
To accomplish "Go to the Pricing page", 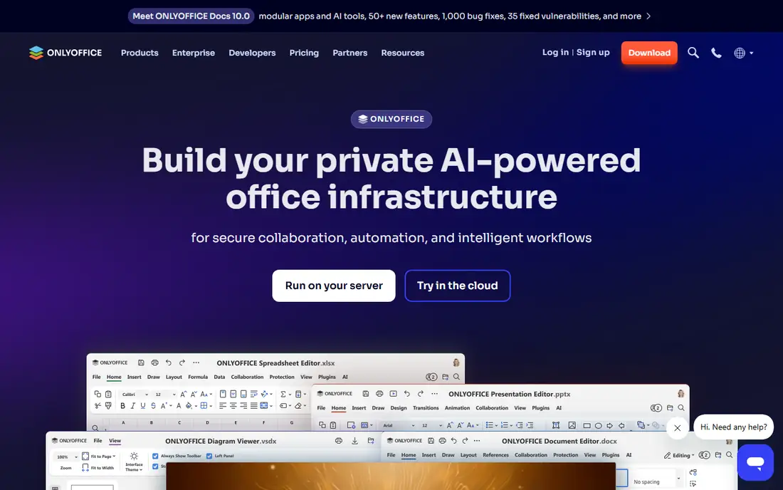I will [x=304, y=53].
